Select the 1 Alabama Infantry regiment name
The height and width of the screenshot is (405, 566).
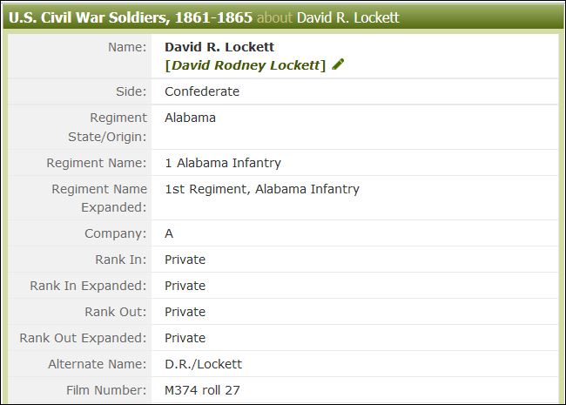pos(223,163)
